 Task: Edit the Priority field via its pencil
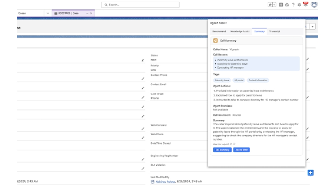click(x=308, y=69)
